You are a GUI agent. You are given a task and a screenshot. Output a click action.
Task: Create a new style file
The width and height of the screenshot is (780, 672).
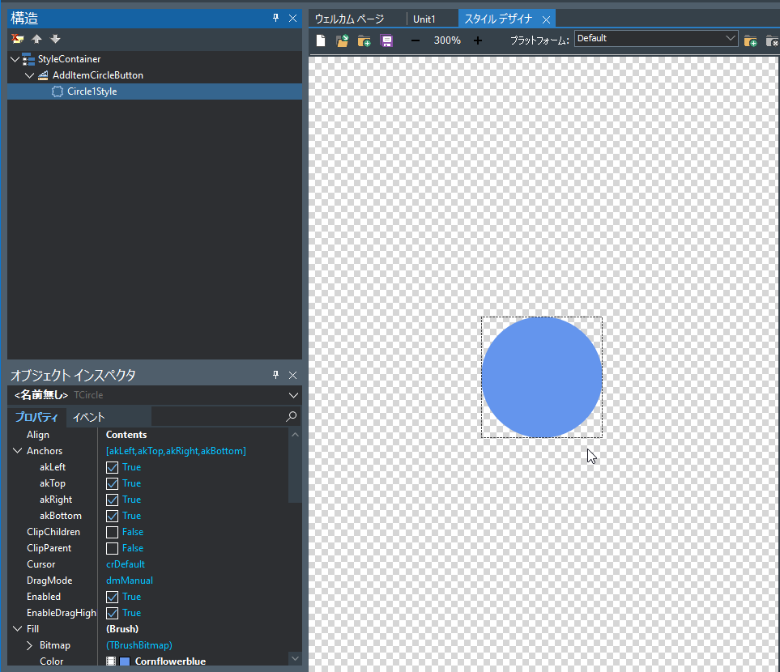(321, 40)
